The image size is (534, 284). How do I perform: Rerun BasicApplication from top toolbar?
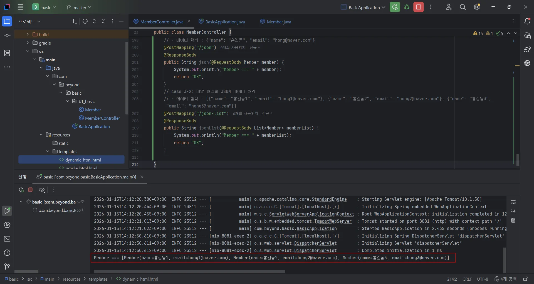pos(395,7)
